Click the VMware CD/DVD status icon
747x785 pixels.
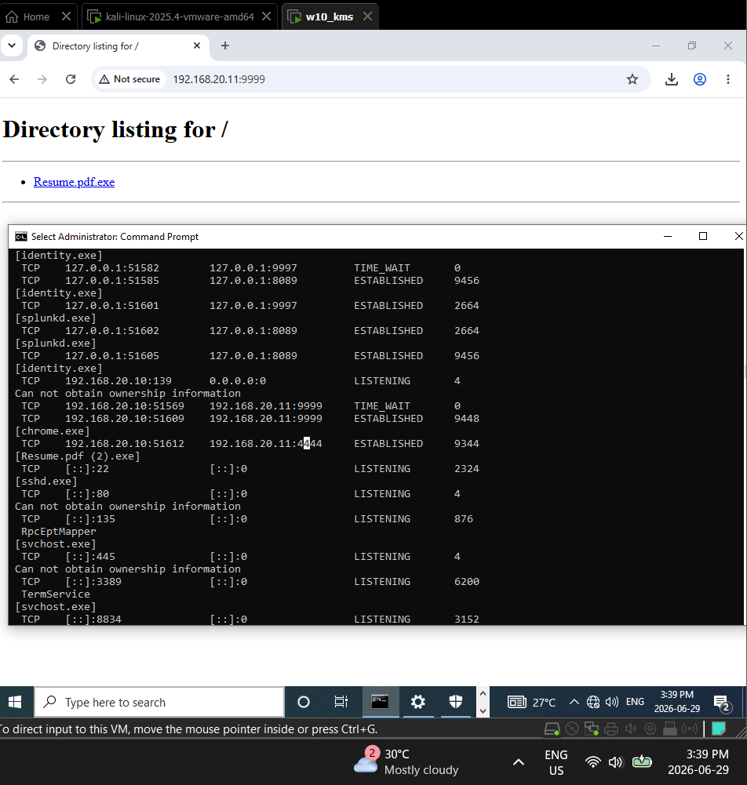(572, 729)
